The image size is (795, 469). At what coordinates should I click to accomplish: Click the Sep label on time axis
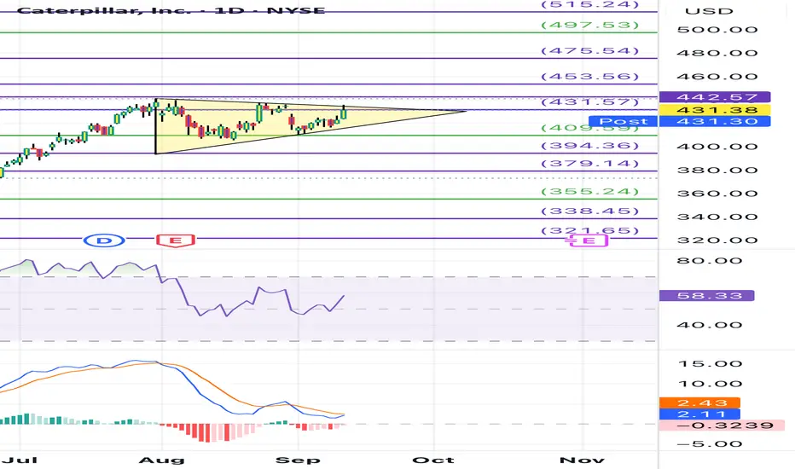(298, 460)
